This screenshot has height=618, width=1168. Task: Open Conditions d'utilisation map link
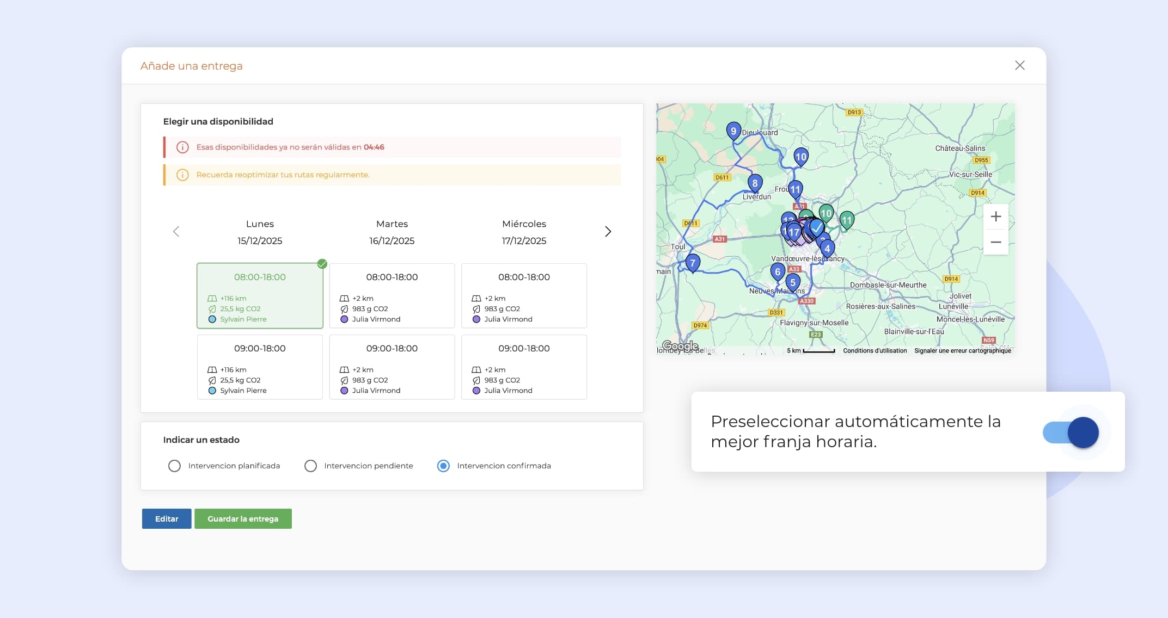(875, 351)
